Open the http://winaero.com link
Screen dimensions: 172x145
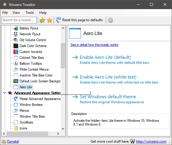pos(151,141)
